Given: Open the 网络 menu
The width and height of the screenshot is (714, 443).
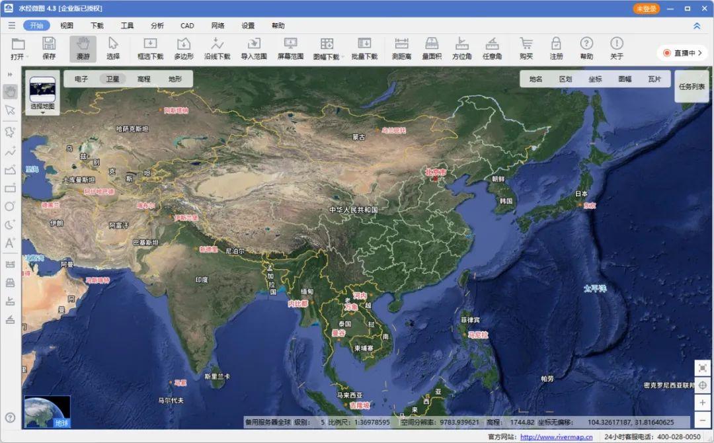Looking at the screenshot, I should point(218,25).
